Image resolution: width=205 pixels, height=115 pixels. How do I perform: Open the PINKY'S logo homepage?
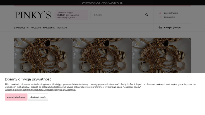(33, 15)
